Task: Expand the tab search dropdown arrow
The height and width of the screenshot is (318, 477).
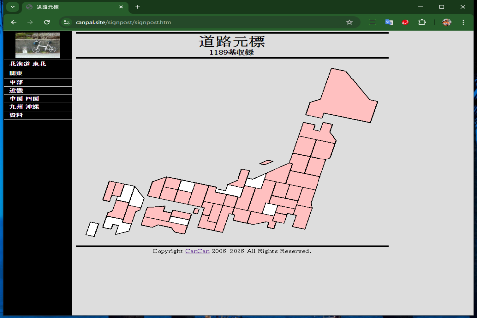Action: (x=12, y=7)
